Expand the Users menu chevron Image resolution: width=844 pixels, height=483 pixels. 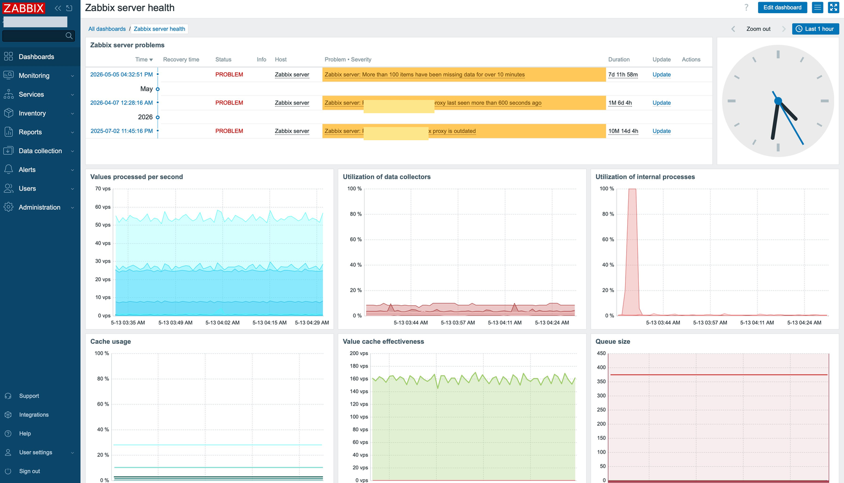pyautogui.click(x=72, y=189)
